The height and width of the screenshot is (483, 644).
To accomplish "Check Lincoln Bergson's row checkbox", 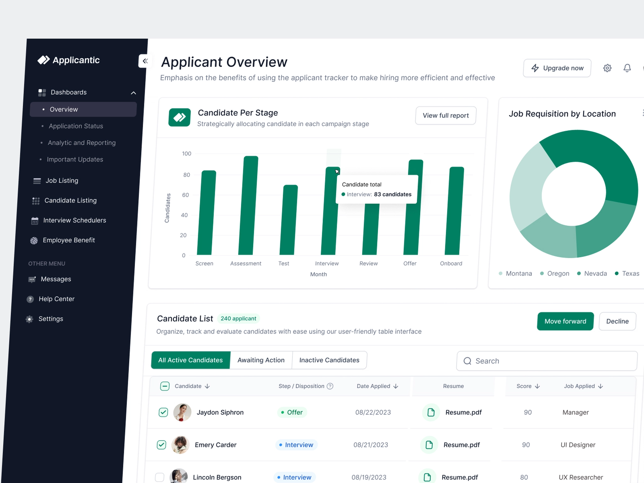I will pos(159,477).
